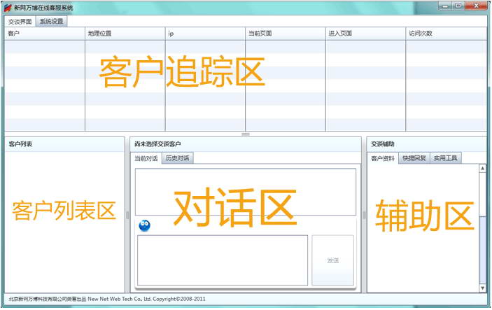Click the 进入页面 column header

[366, 34]
